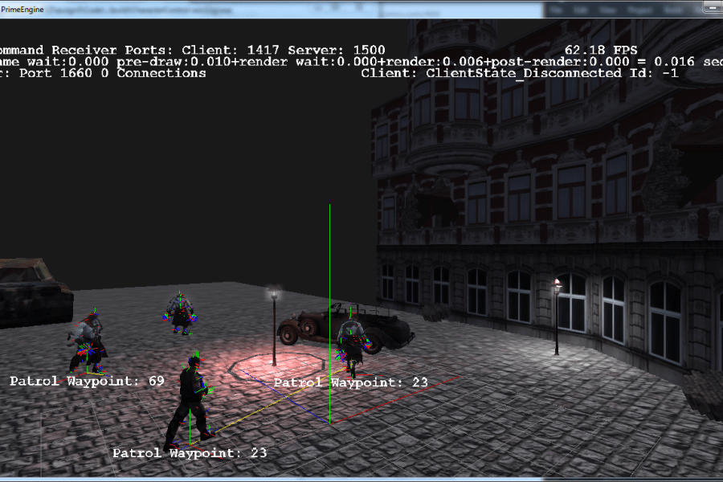This screenshot has height=482, width=723.
Task: Select the bottom Patrol Waypoint: 23 label
Action: [x=190, y=453]
